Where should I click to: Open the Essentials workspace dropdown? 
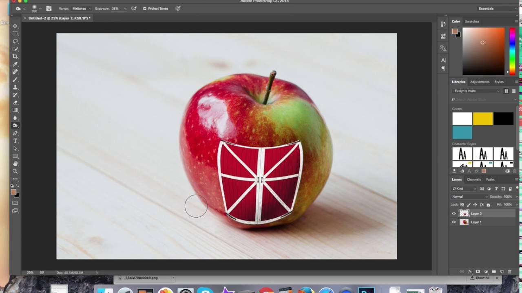click(x=498, y=8)
